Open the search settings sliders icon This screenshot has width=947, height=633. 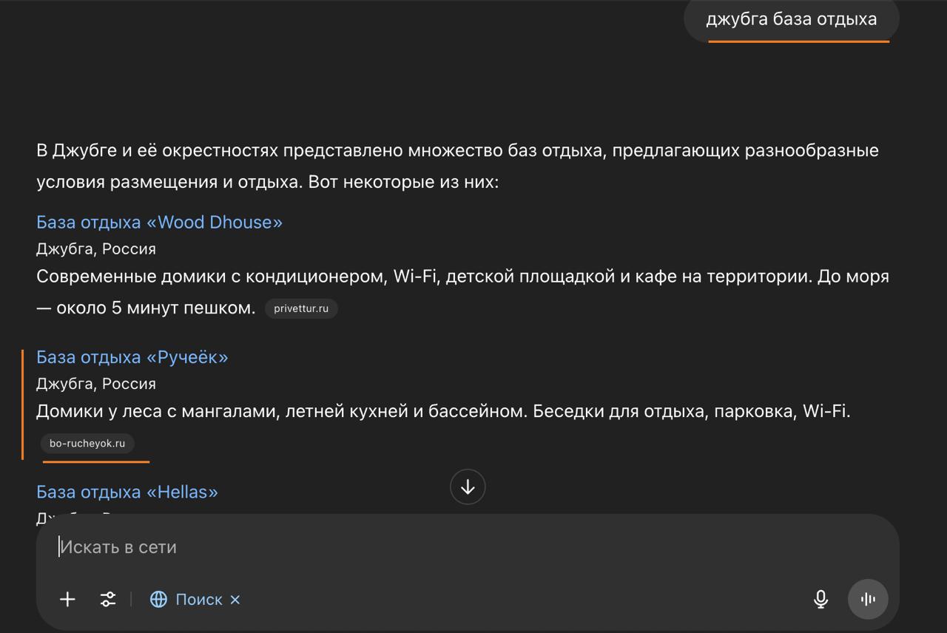108,599
